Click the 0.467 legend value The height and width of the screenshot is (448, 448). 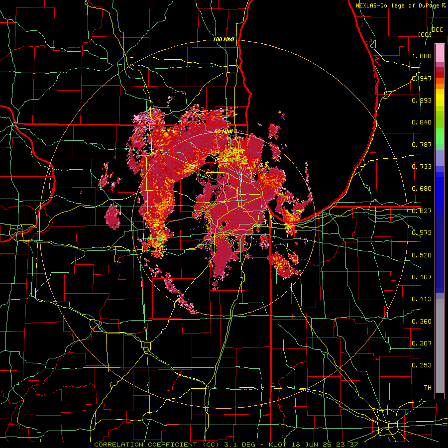(x=422, y=277)
